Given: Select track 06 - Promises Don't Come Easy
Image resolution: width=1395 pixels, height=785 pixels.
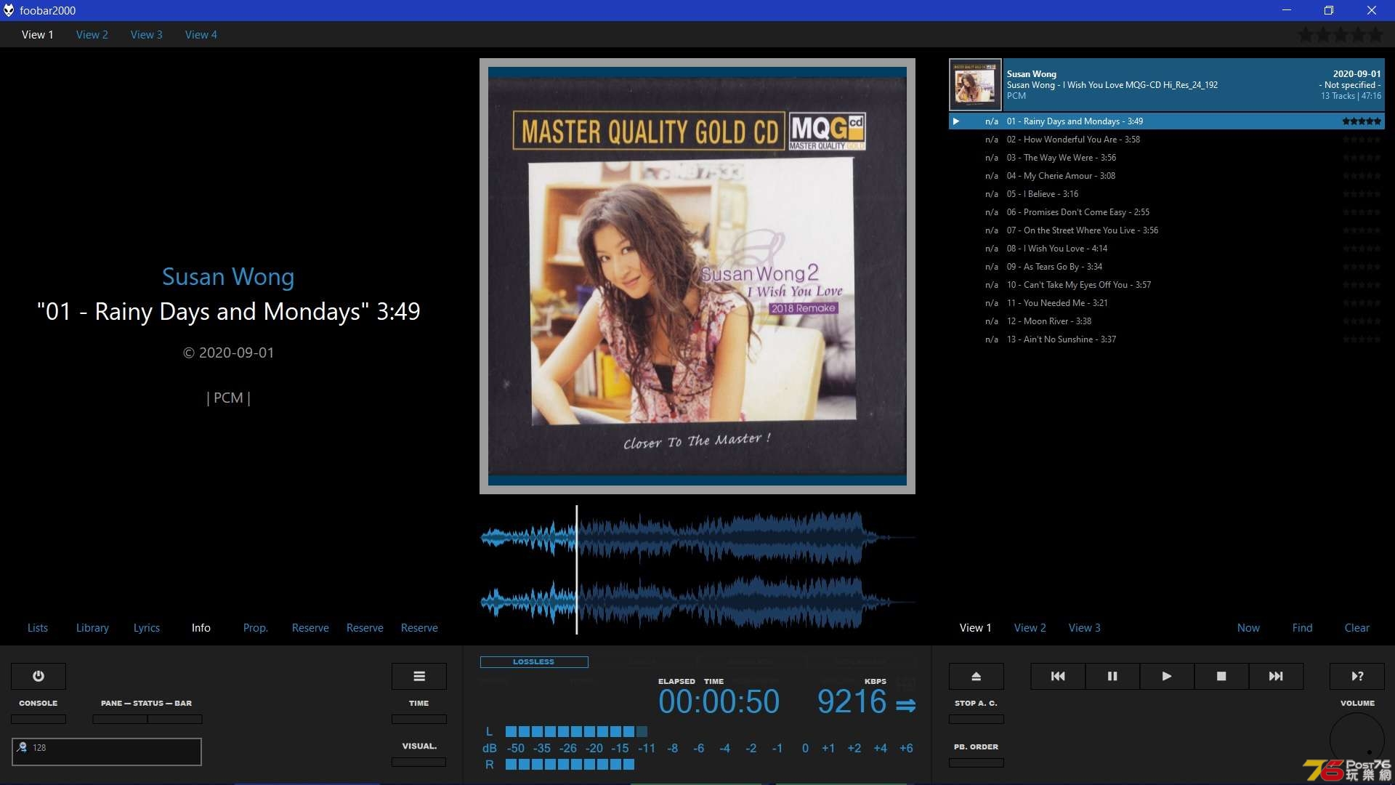Looking at the screenshot, I should [1167, 212].
